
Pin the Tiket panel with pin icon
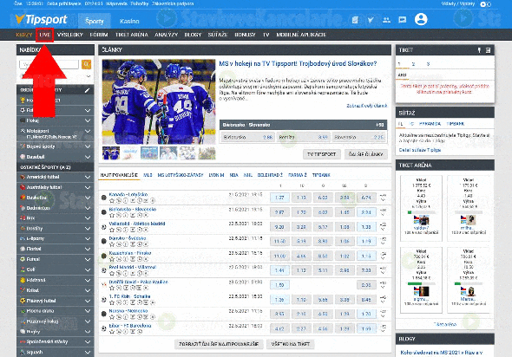click(x=479, y=50)
